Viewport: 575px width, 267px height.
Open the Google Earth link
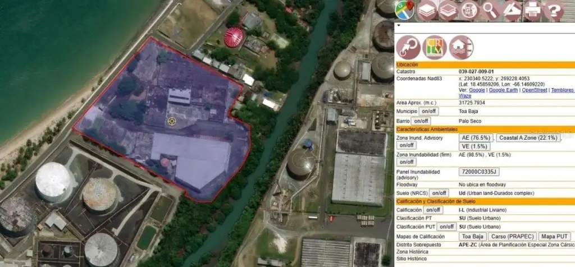(504, 90)
